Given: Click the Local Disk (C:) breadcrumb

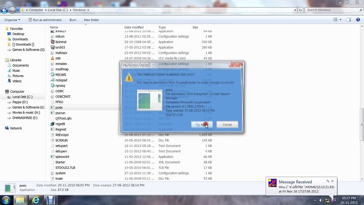Looking at the screenshot, I should click(58, 10).
